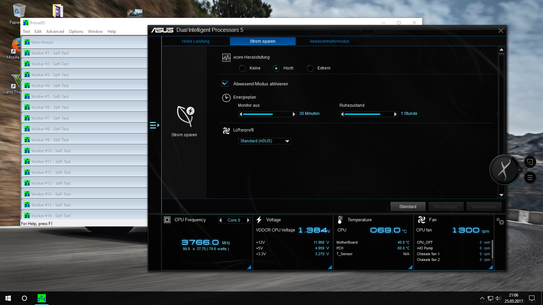
Task: Click the CPU Frequency chip icon
Action: coord(167,220)
